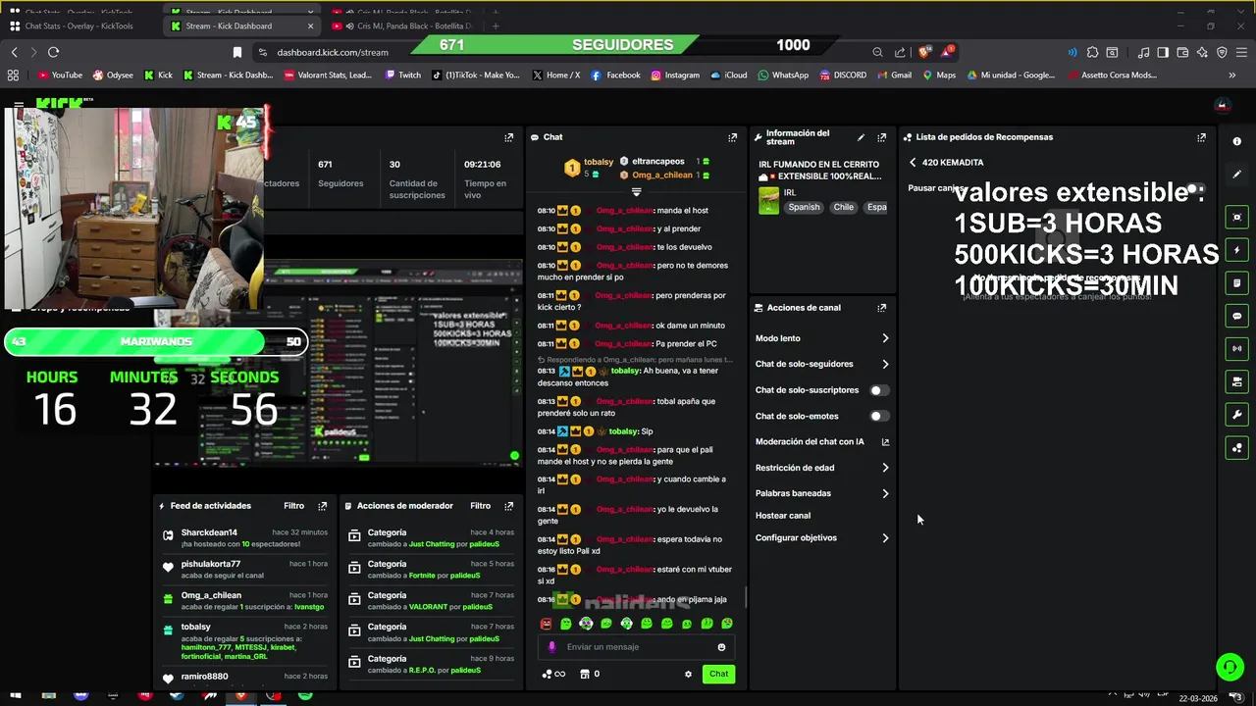Click the MARIWANOS goal progress bar
Screen dimensions: 1256x706
157,341
